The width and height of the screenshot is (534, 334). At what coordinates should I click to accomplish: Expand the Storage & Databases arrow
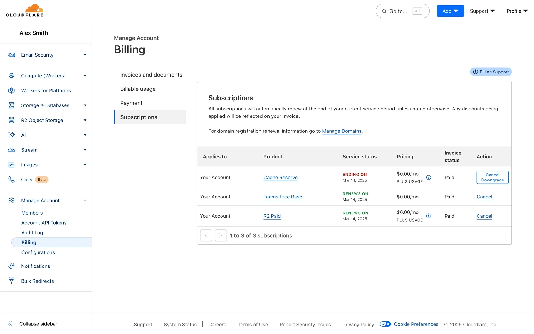85,105
